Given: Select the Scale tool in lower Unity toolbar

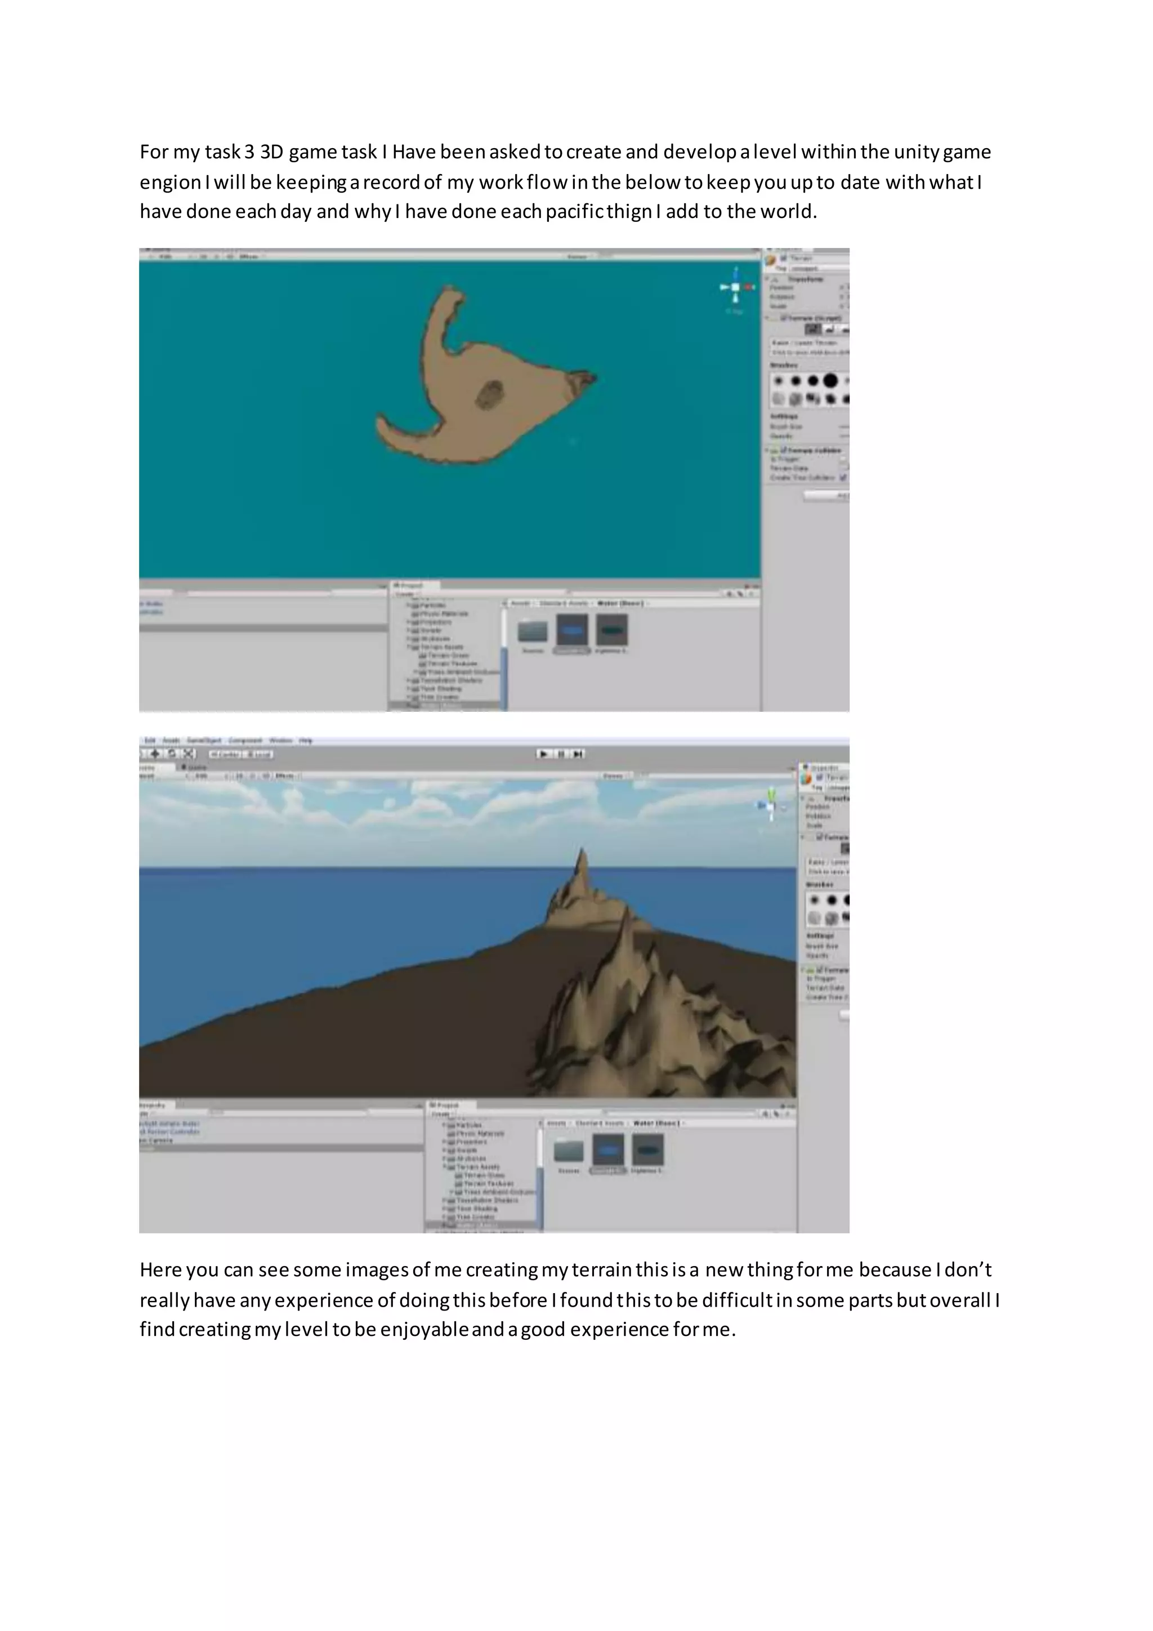Looking at the screenshot, I should coord(189,754).
